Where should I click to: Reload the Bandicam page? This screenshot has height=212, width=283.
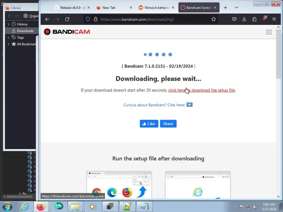[67, 19]
